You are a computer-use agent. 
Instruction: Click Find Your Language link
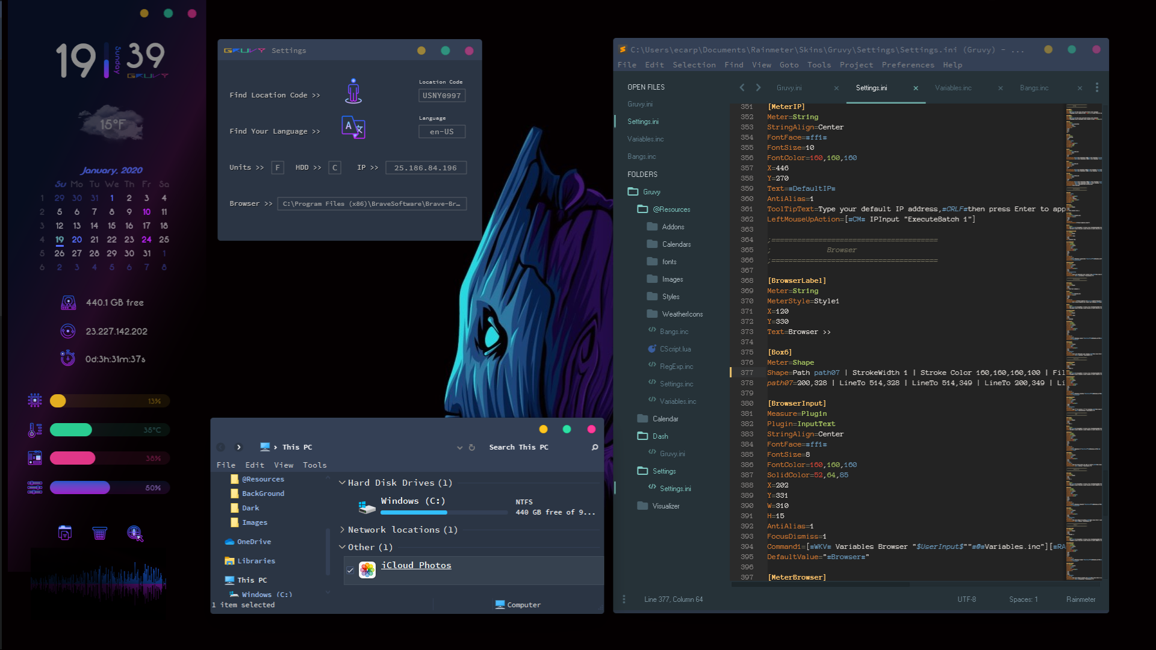pyautogui.click(x=275, y=131)
